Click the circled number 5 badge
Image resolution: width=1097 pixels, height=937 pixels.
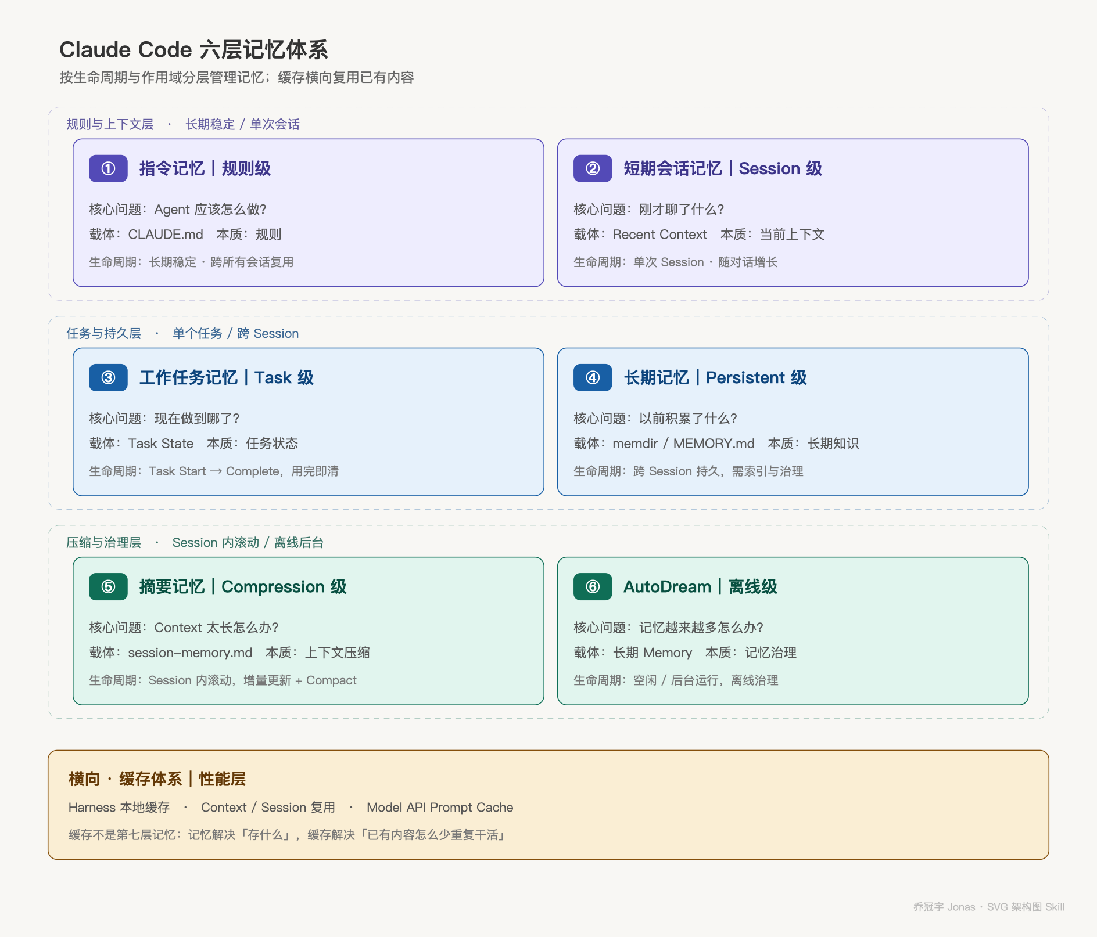coord(108,586)
